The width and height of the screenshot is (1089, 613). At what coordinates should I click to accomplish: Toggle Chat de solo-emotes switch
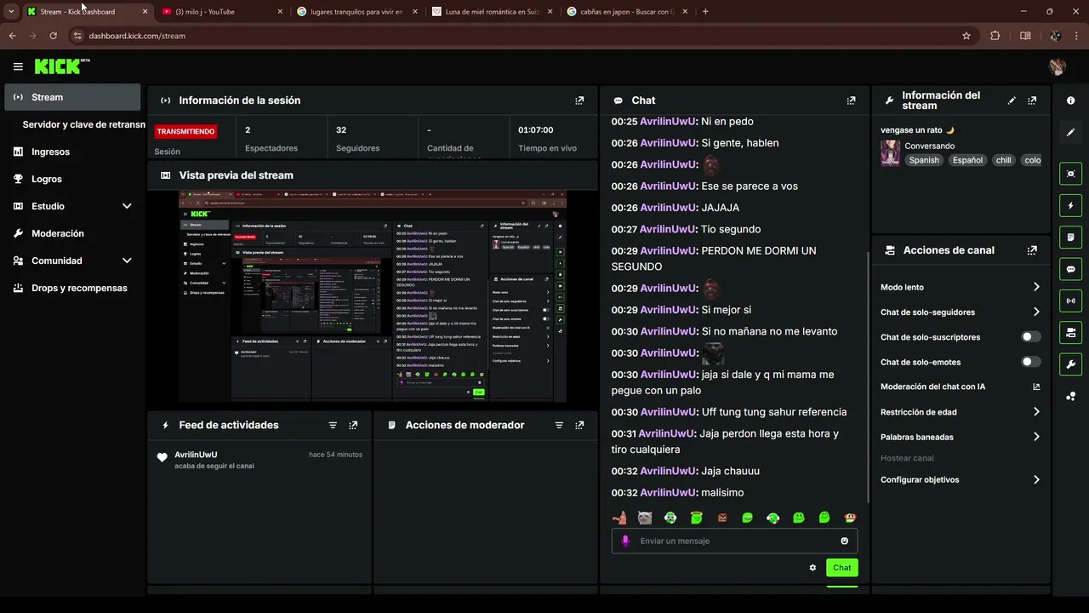[x=1030, y=362]
